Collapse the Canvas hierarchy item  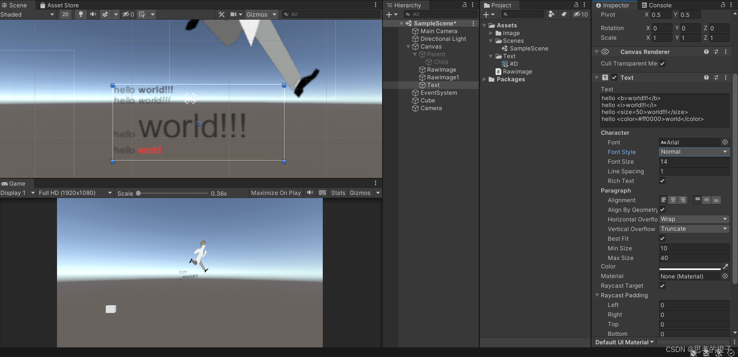click(x=409, y=47)
